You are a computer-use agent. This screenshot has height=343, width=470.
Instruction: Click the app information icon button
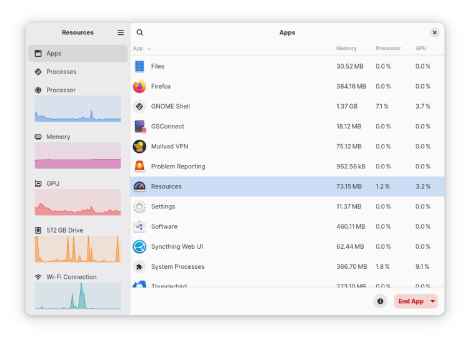pyautogui.click(x=380, y=301)
